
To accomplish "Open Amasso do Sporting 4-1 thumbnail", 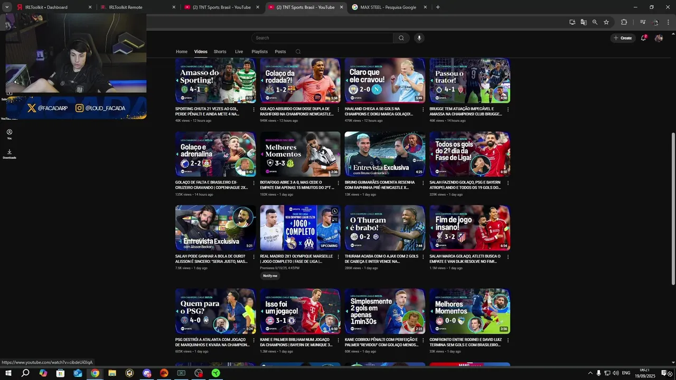I will [x=215, y=80].
